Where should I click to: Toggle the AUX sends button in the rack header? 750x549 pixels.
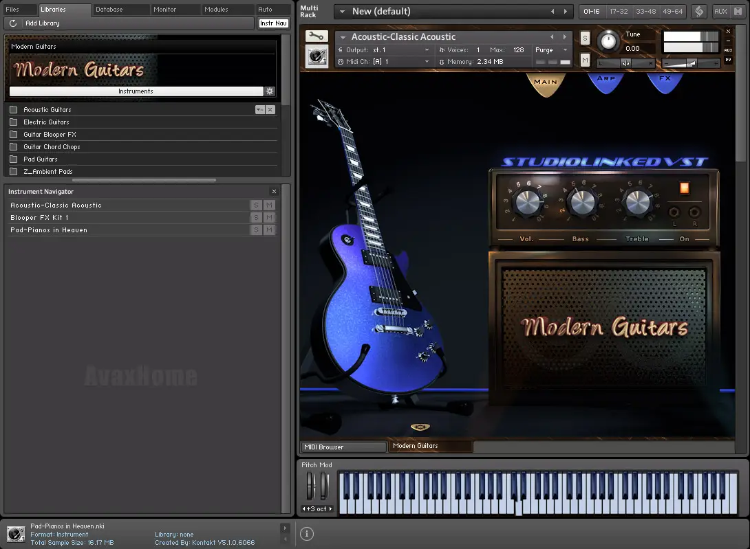(x=720, y=12)
